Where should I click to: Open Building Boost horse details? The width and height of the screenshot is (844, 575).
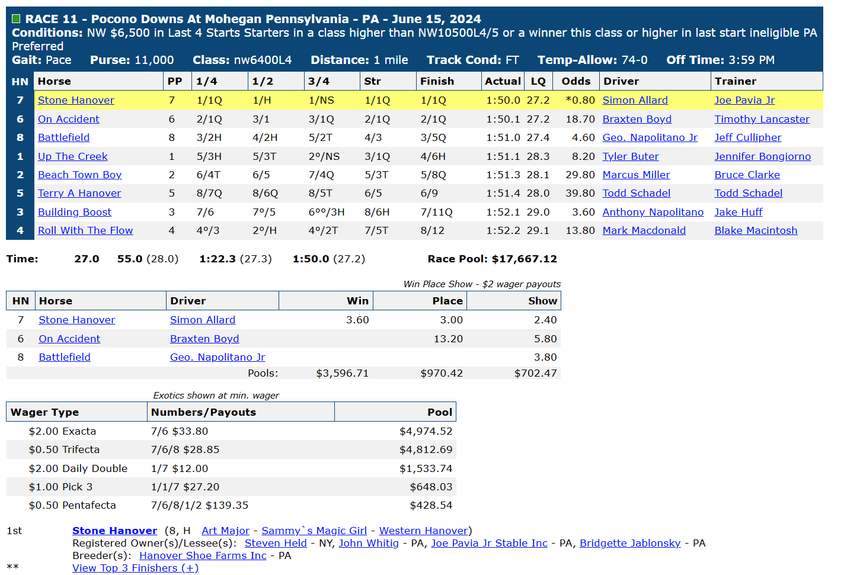[x=75, y=212]
